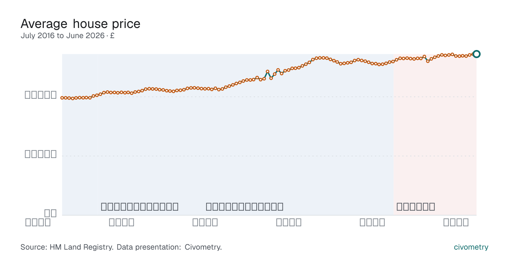Click the last x-axis tick label
This screenshot has width=510, height=267.
pyautogui.click(x=456, y=222)
